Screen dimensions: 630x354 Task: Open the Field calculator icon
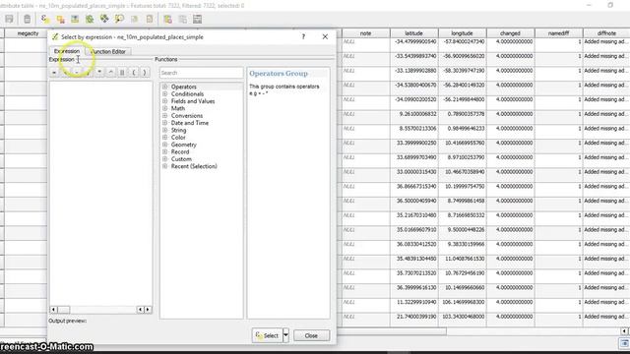coord(197,19)
